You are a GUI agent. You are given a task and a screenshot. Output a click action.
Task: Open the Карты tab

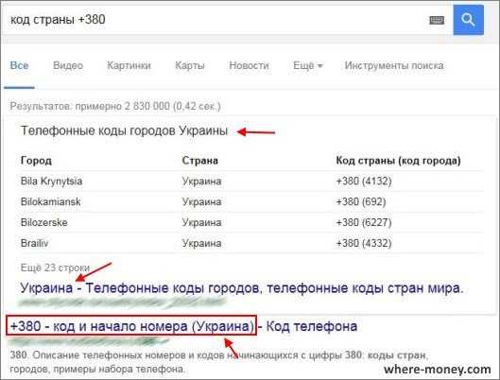point(190,65)
